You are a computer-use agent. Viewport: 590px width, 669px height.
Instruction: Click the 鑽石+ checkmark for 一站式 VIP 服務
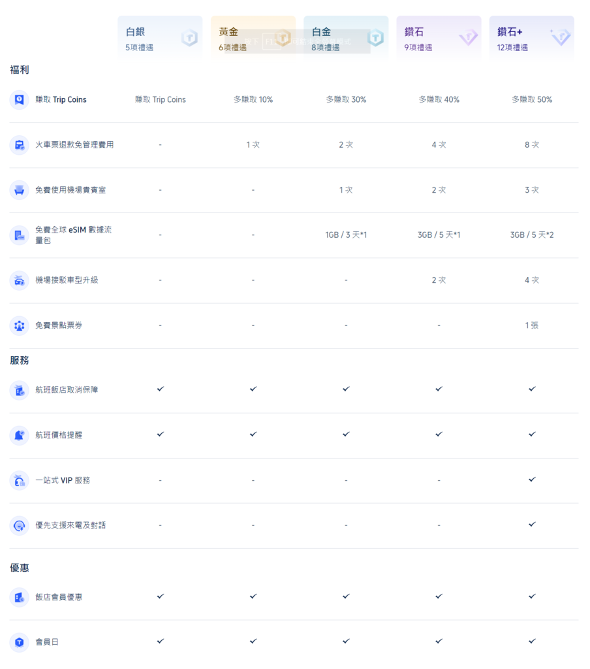coord(532,479)
